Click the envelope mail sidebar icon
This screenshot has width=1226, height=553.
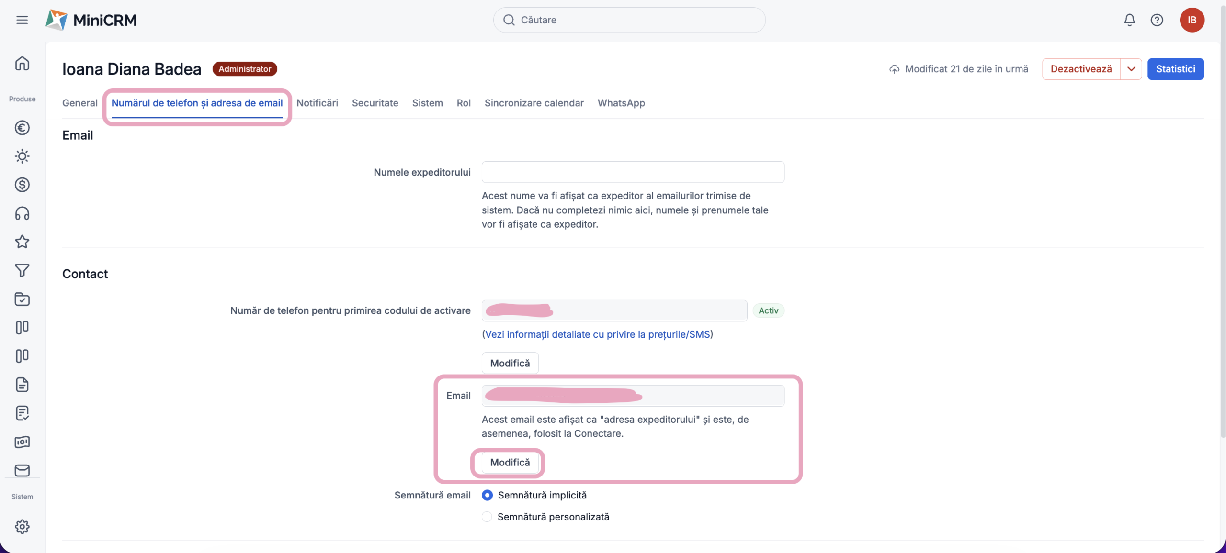[x=22, y=470]
